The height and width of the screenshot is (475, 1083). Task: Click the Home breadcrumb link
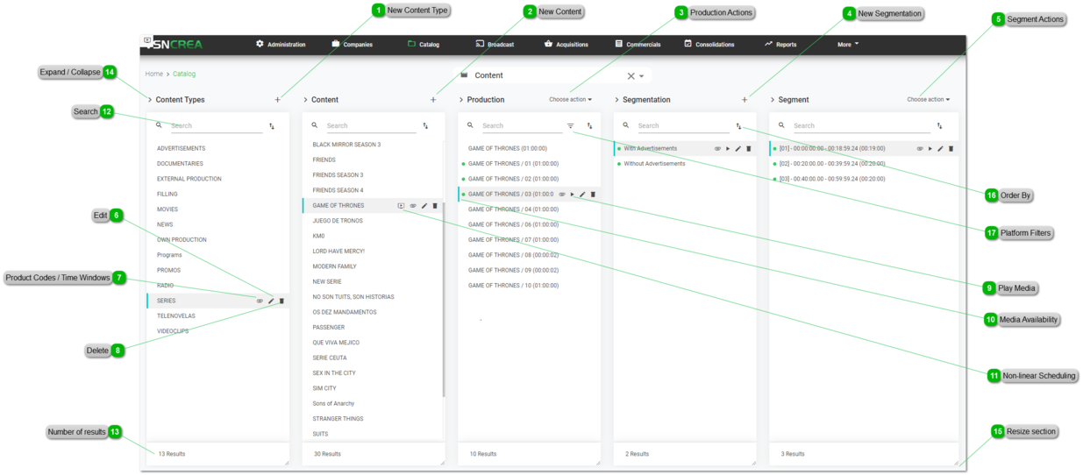(154, 74)
